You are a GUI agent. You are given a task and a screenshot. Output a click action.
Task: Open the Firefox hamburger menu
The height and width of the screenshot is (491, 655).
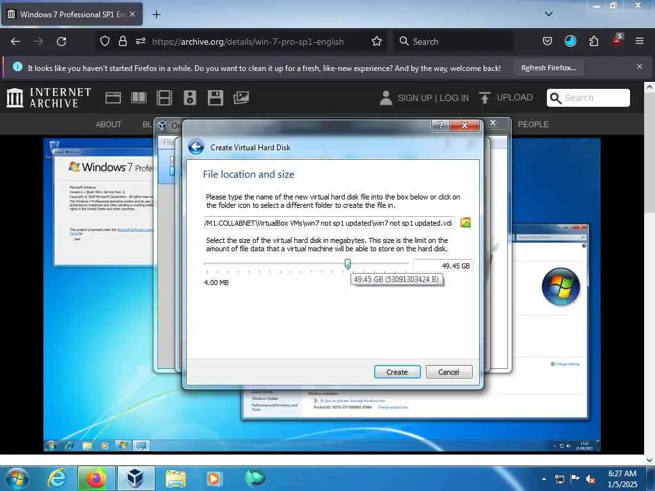tap(640, 42)
